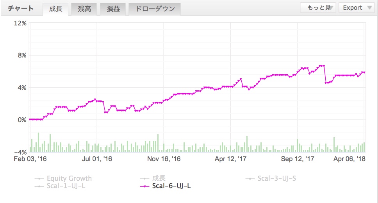Screen dimensions: 378x203
Task: Select the 損益 tab
Action: (113, 9)
